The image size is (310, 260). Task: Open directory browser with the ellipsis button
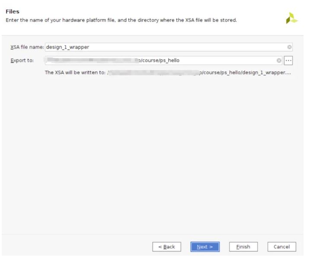click(x=289, y=60)
